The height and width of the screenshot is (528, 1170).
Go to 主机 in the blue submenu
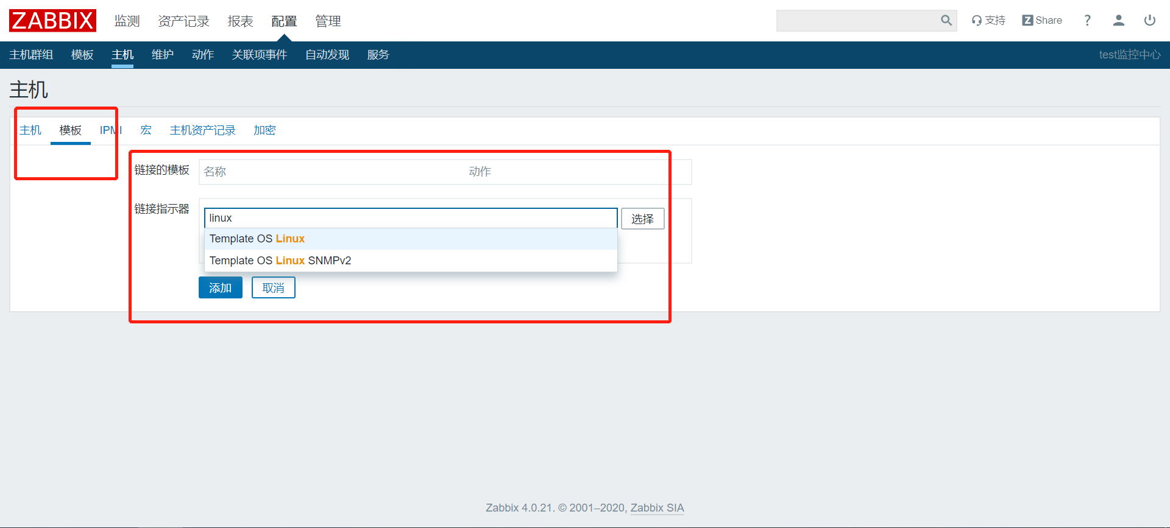pyautogui.click(x=122, y=55)
